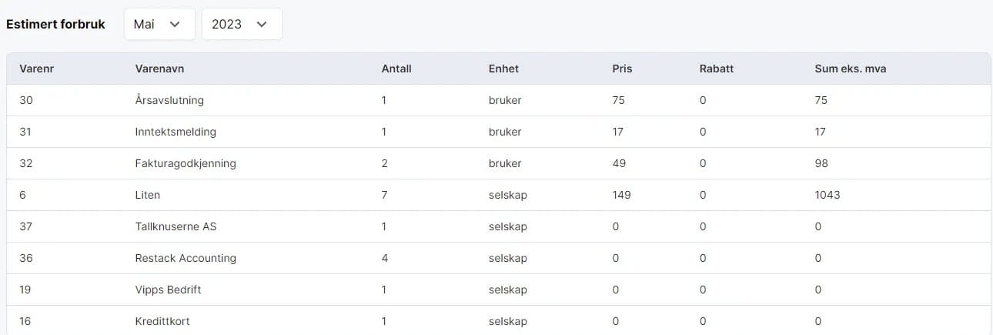Select the Vipps Bedrift row
Screen dimensions: 993x335
pos(167,290)
